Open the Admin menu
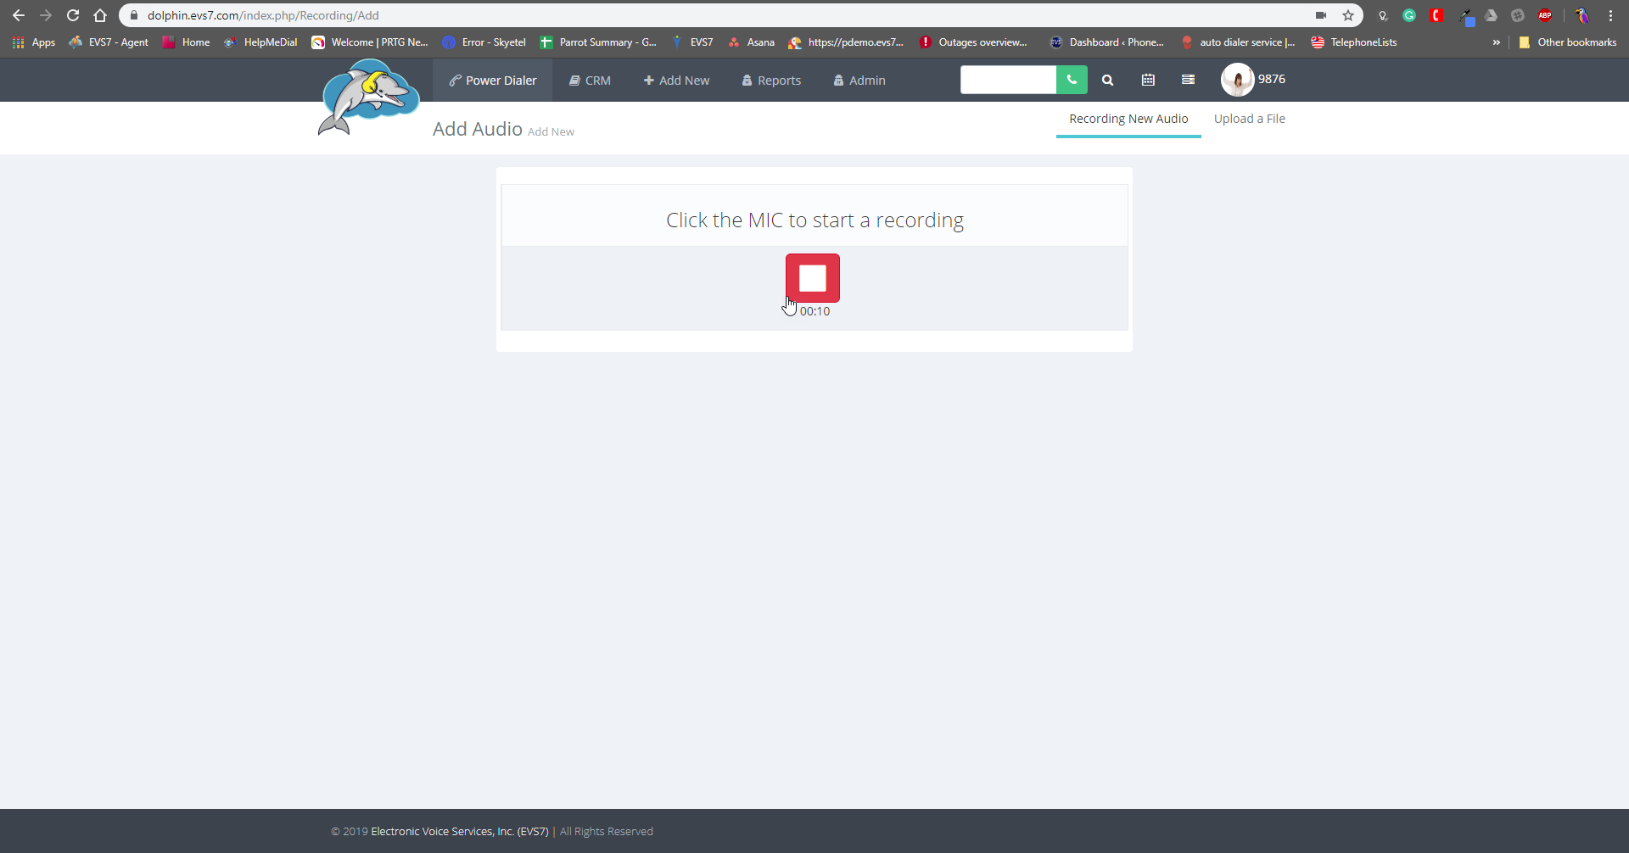The height and width of the screenshot is (853, 1629). click(859, 81)
